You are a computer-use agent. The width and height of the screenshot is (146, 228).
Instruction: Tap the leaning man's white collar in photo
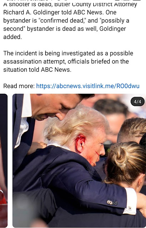coord(26,105)
